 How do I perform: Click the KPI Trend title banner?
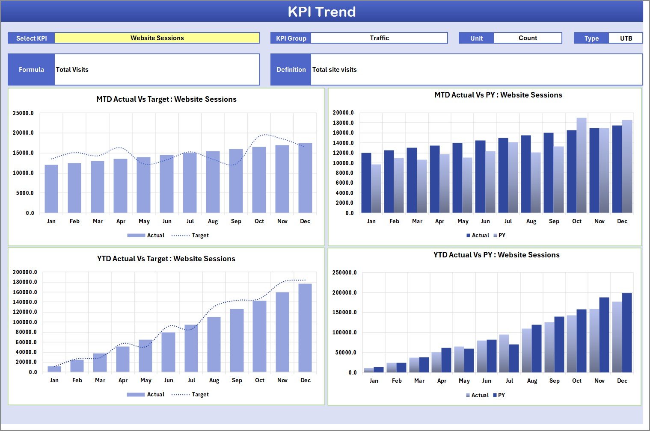323,12
